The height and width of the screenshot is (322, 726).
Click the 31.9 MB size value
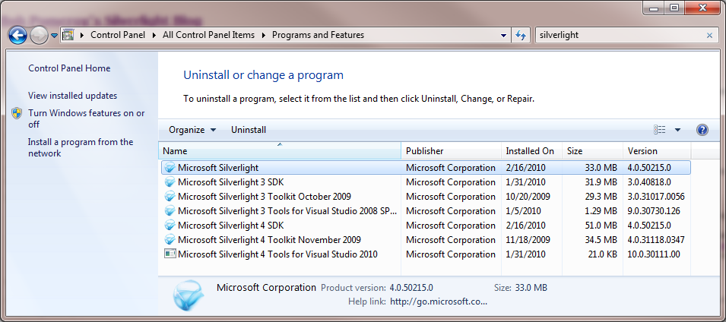click(x=601, y=182)
